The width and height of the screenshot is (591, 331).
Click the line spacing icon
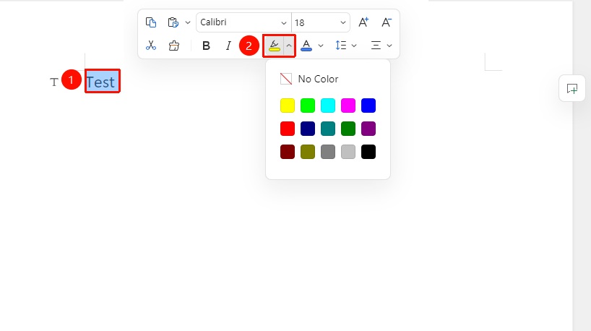click(x=341, y=46)
